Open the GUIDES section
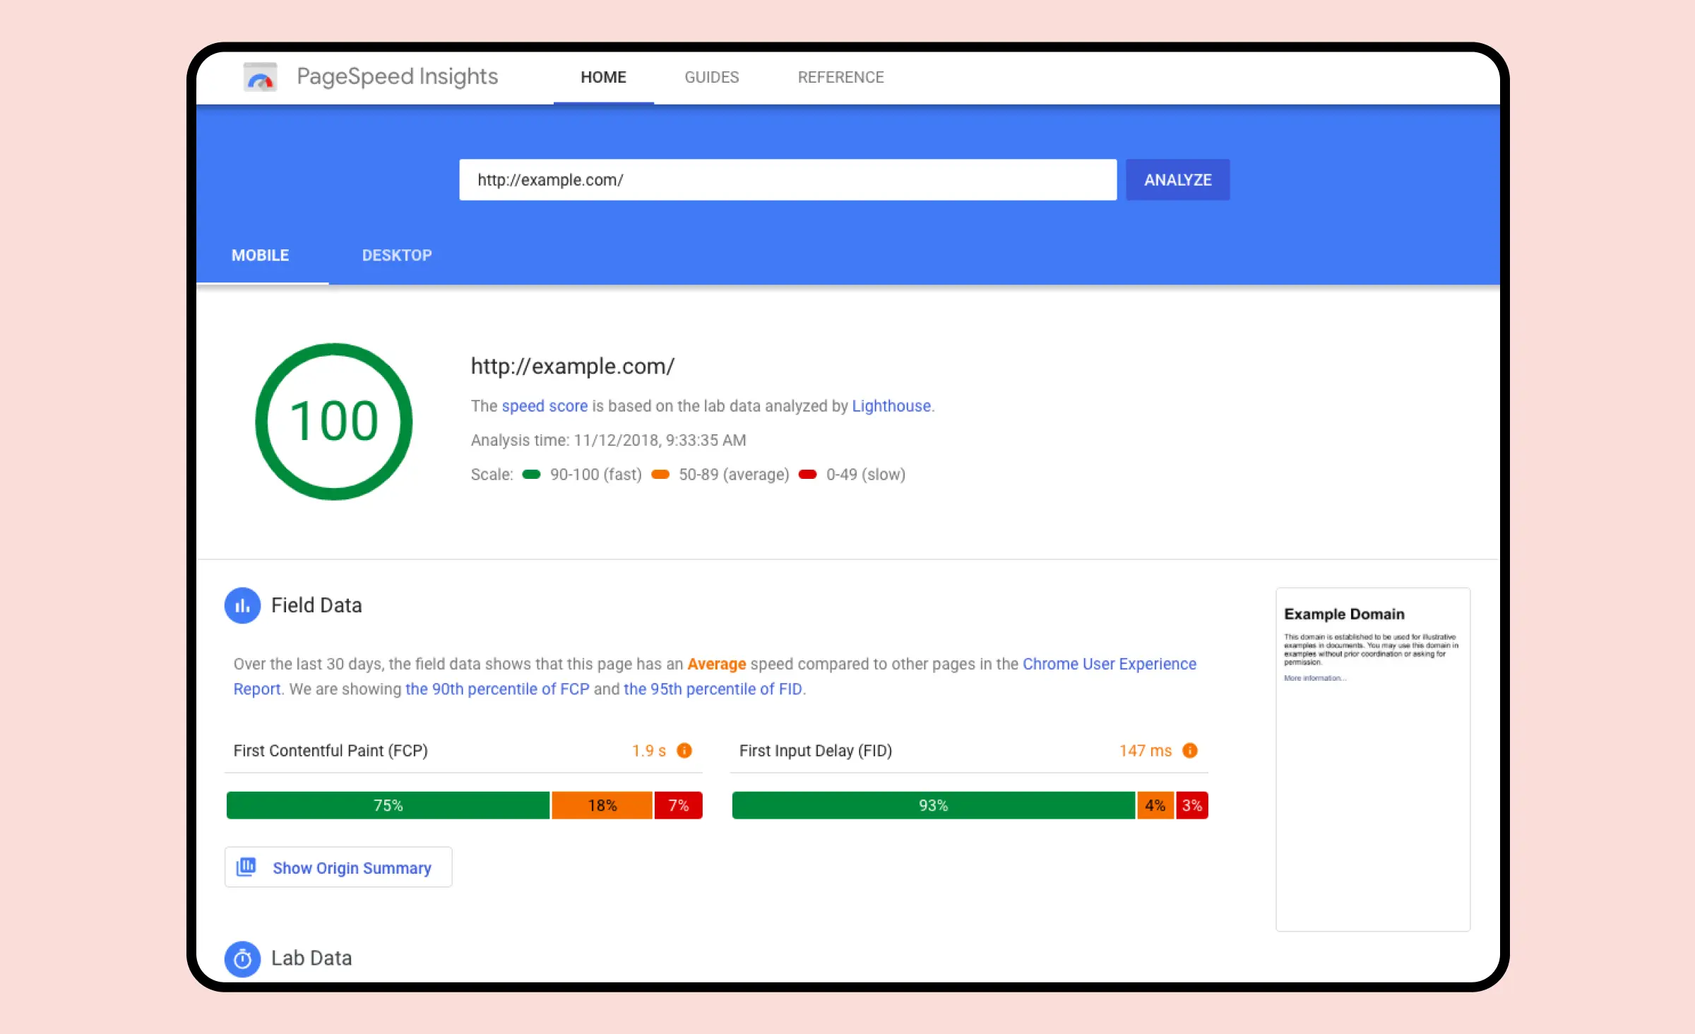This screenshot has width=1695, height=1034. click(x=710, y=77)
